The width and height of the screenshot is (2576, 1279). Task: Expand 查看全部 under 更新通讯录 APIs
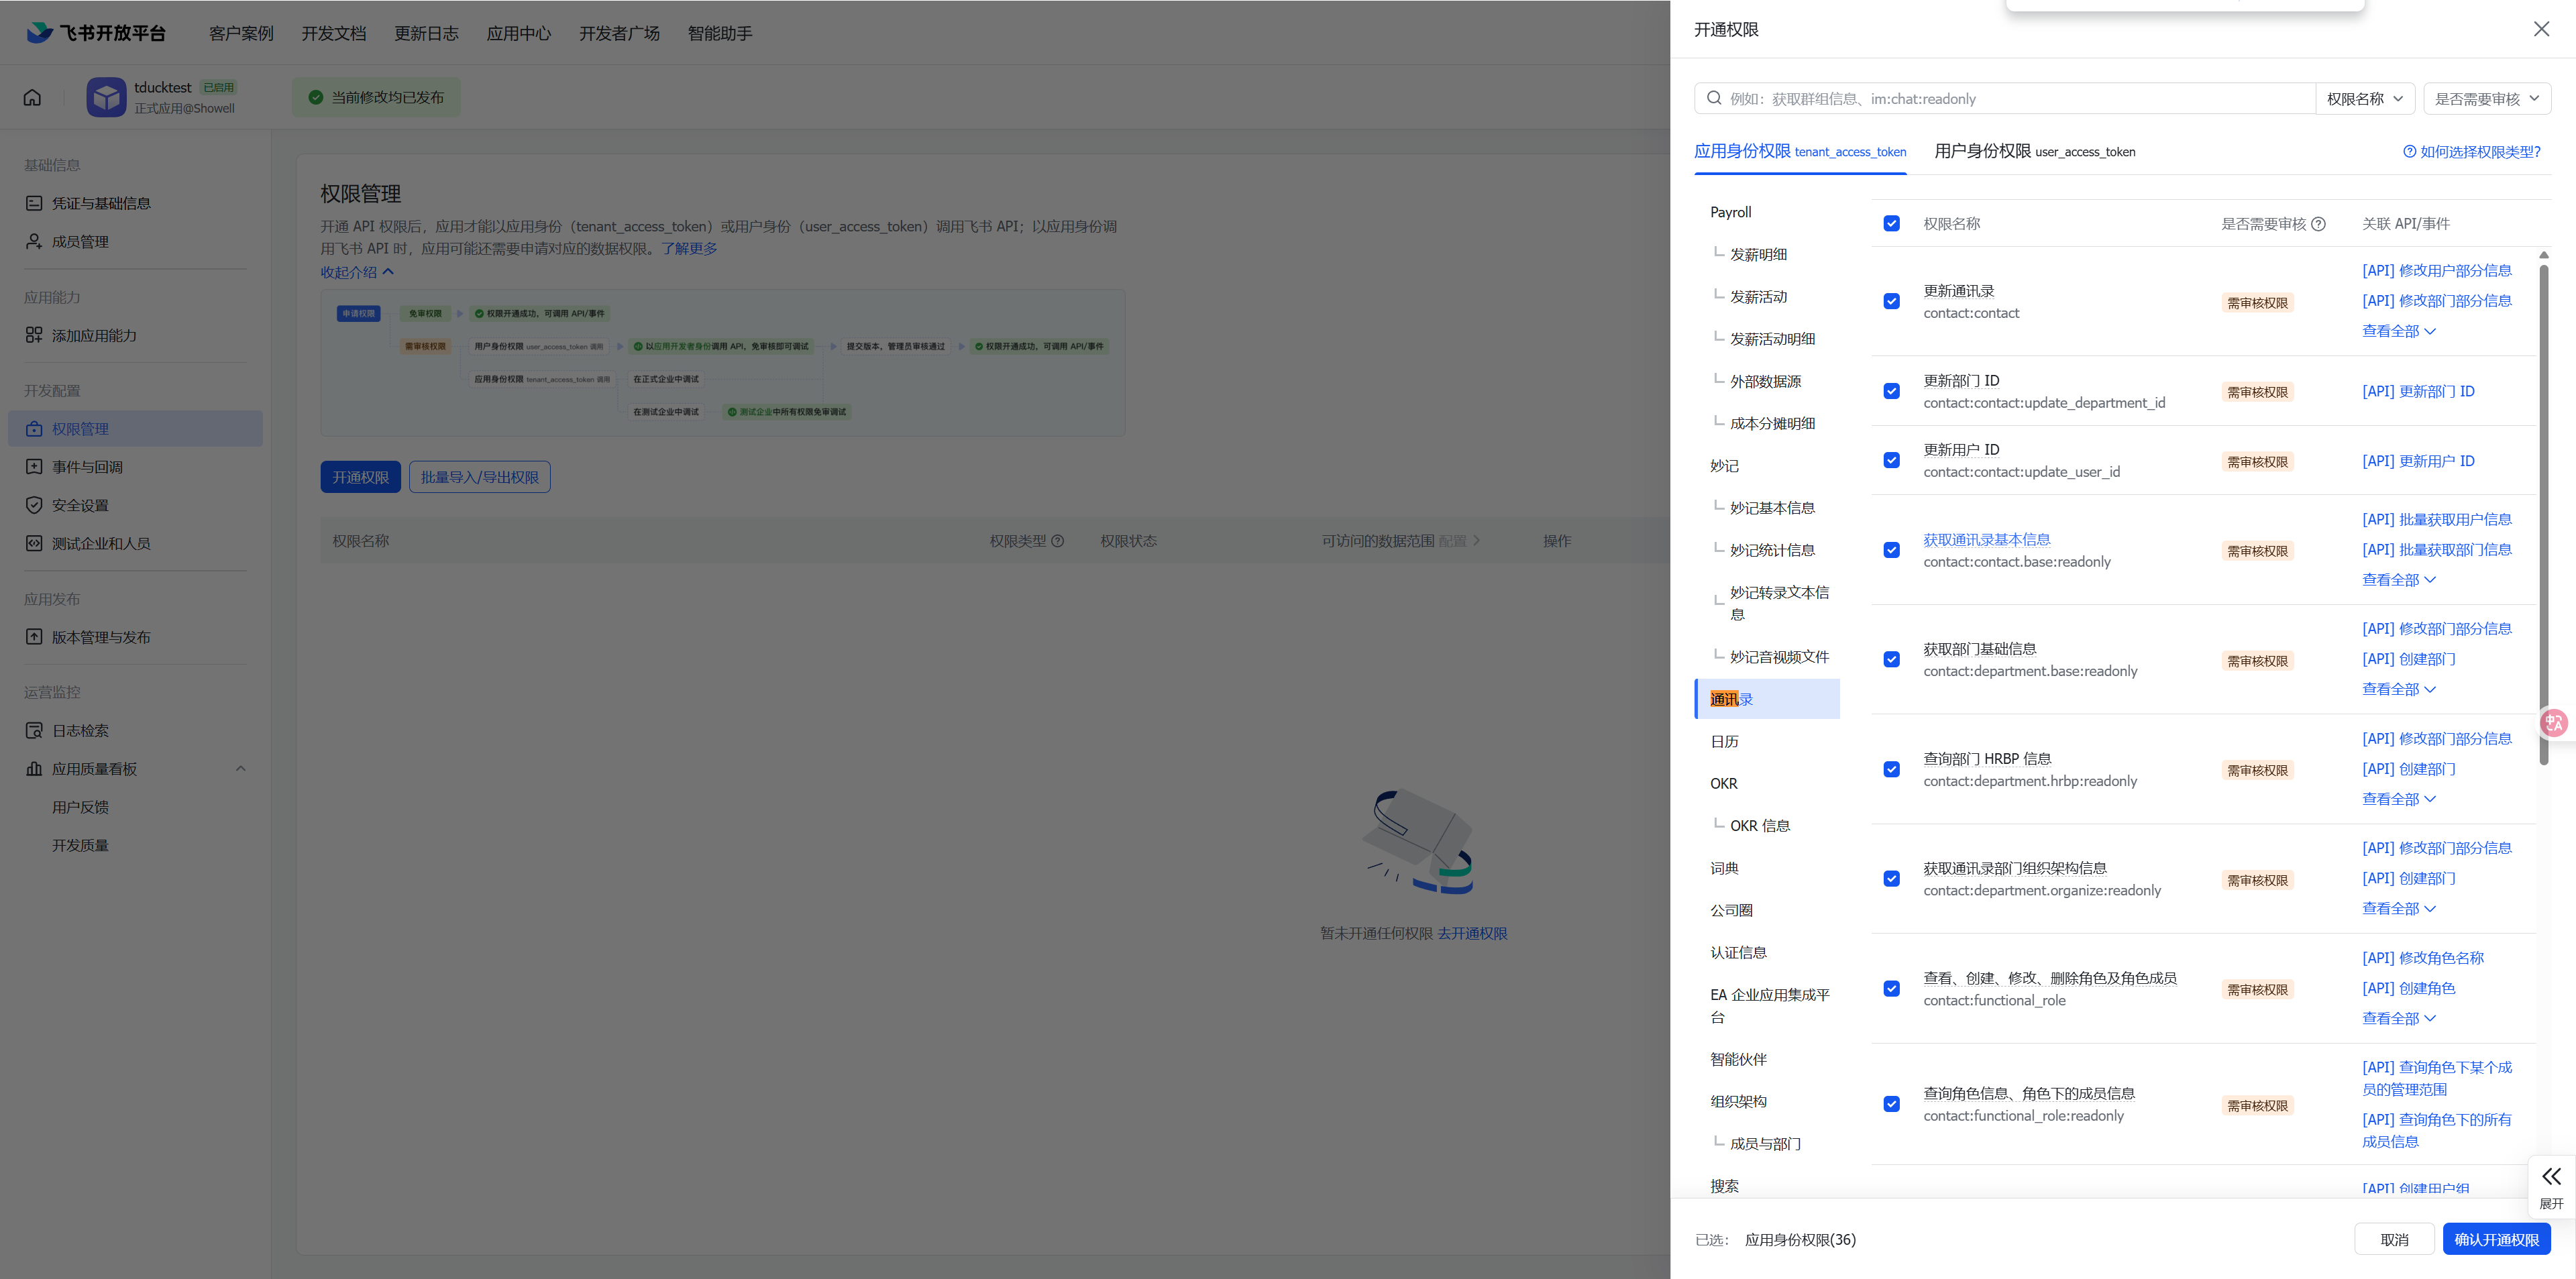[x=2398, y=331]
